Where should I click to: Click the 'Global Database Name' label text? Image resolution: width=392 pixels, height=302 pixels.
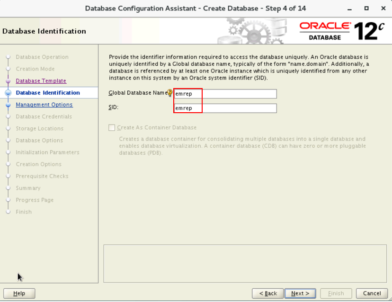[x=138, y=93]
